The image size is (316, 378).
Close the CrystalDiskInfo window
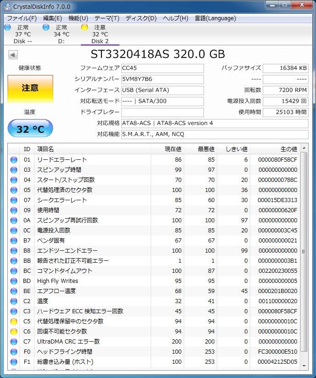click(x=302, y=5)
